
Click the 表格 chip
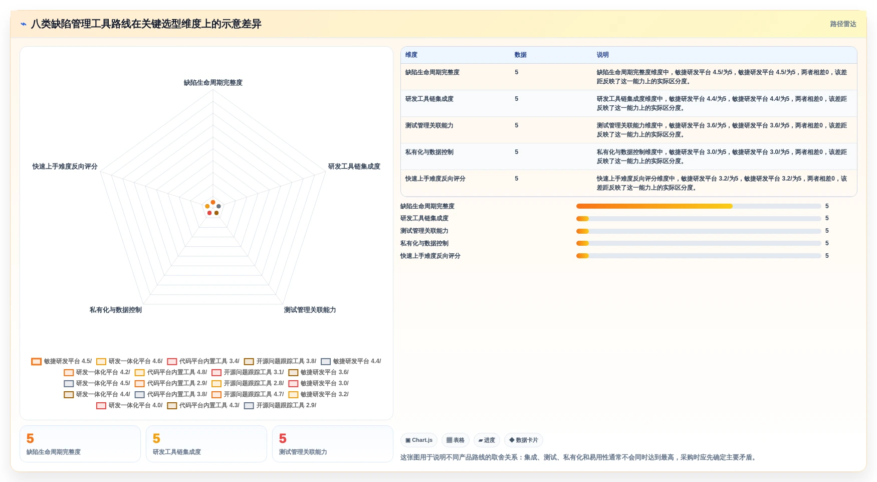[x=456, y=440]
